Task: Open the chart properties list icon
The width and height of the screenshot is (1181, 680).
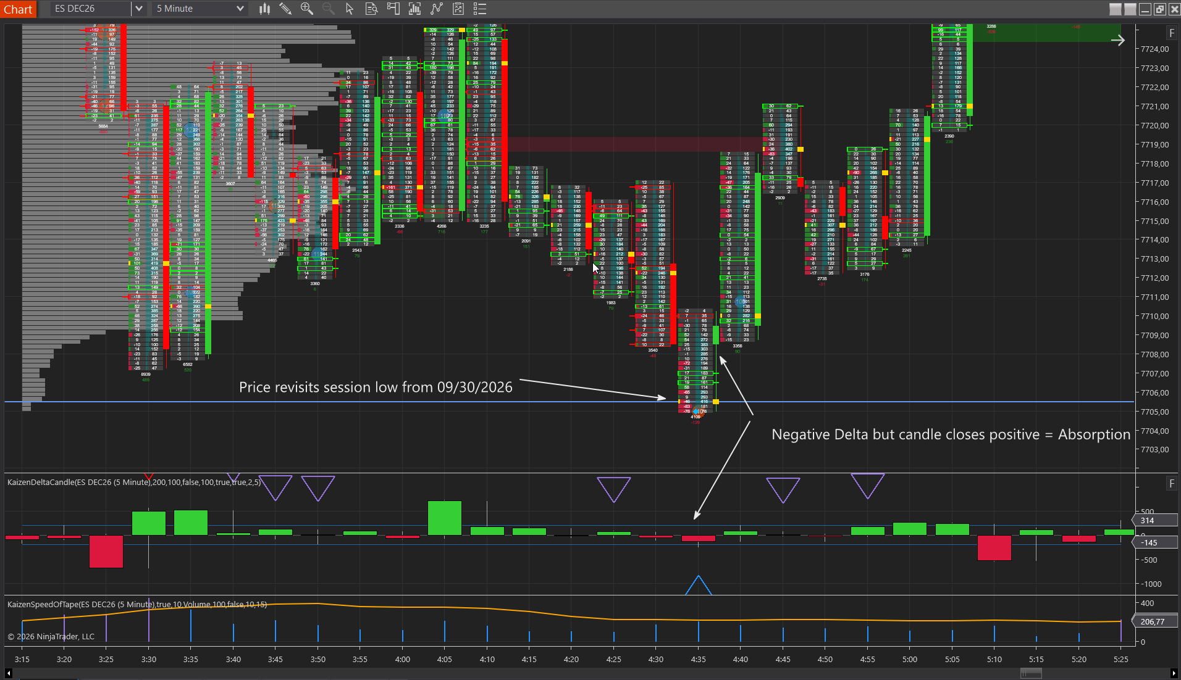Action: (480, 9)
